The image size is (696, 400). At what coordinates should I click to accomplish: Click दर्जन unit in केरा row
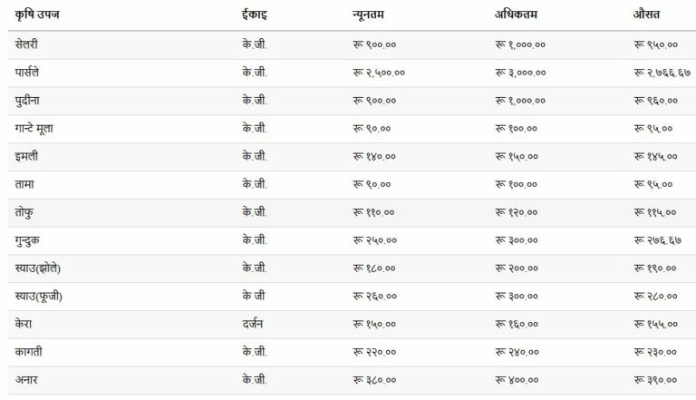click(x=253, y=324)
